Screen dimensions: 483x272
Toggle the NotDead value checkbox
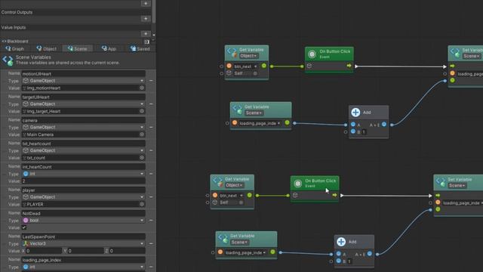24,227
